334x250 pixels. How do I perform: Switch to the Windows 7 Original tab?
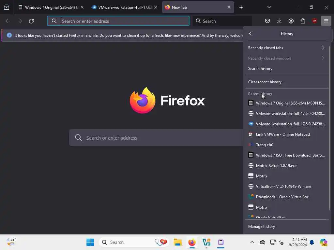(x=50, y=7)
